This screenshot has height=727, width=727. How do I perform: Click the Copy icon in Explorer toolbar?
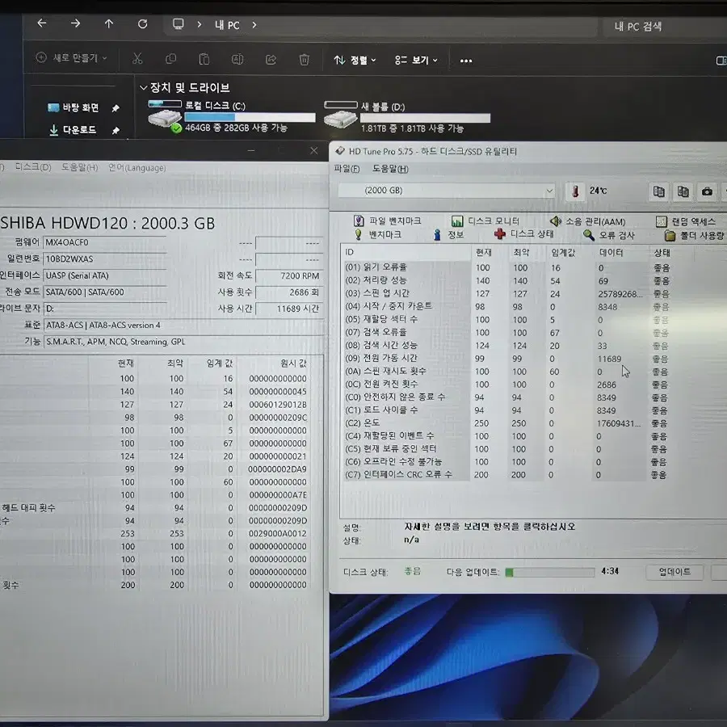(x=170, y=59)
